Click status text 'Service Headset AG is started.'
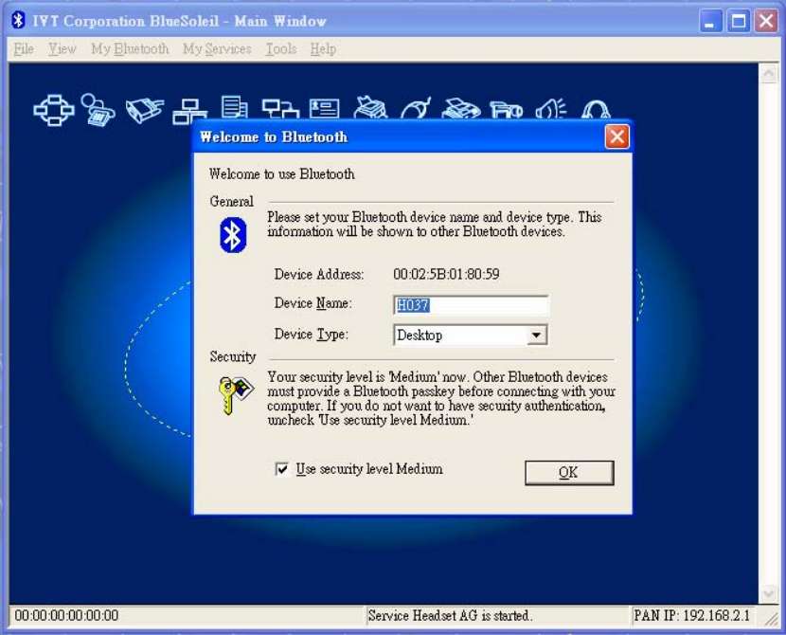The height and width of the screenshot is (635, 786). pyautogui.click(x=450, y=615)
